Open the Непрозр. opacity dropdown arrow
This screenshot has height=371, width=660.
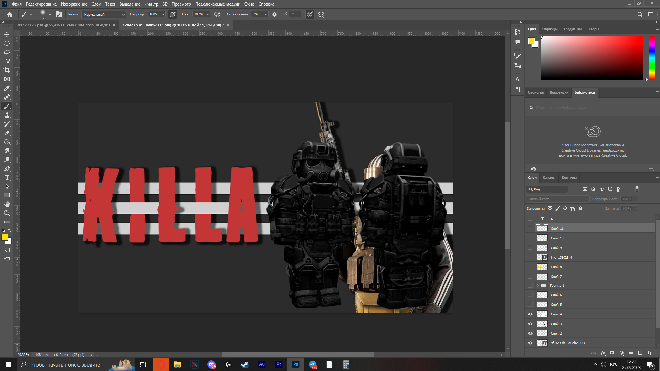click(163, 14)
